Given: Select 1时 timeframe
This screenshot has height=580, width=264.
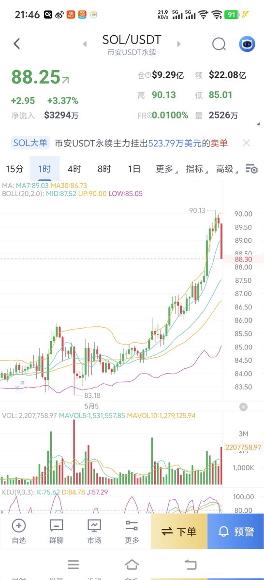Looking at the screenshot, I should tap(44, 169).
